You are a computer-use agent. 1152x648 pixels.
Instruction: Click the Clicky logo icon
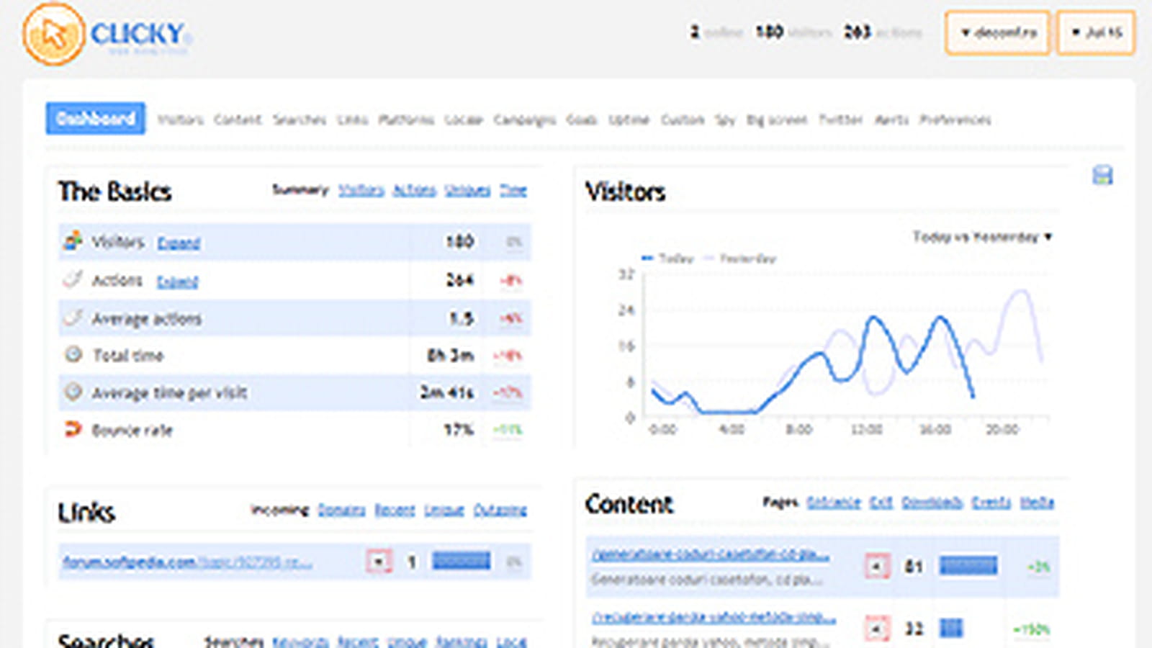[54, 33]
